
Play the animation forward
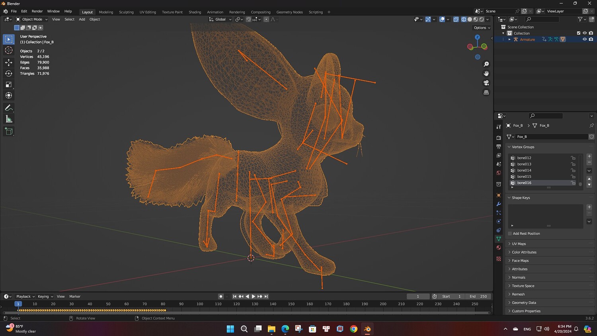254,297
